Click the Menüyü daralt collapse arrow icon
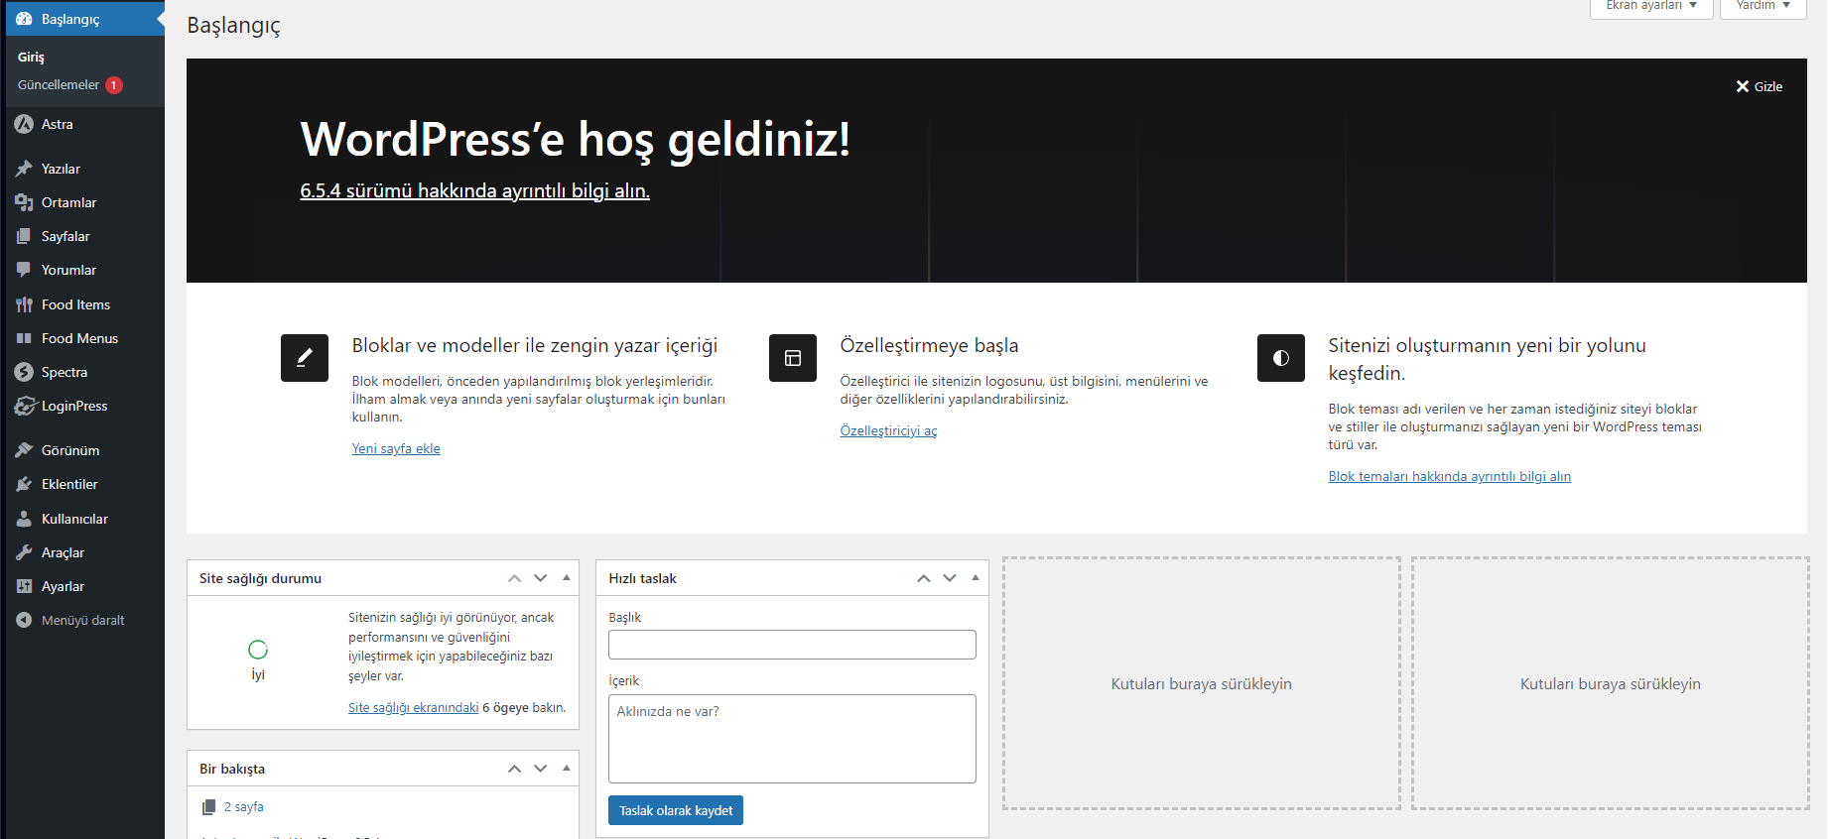This screenshot has width=1829, height=839. pyautogui.click(x=24, y=620)
